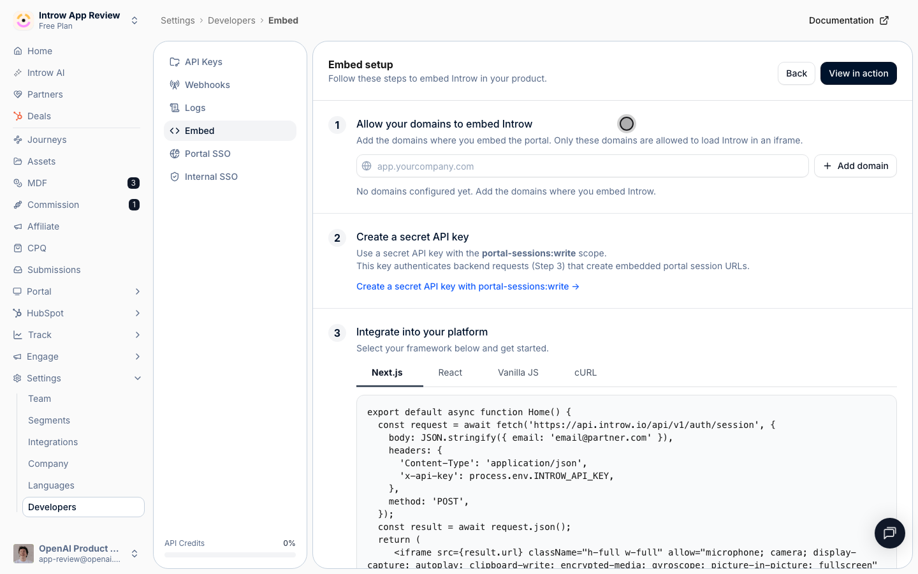The image size is (918, 574).
Task: Switch to the Next.js tab
Action: 387,372
